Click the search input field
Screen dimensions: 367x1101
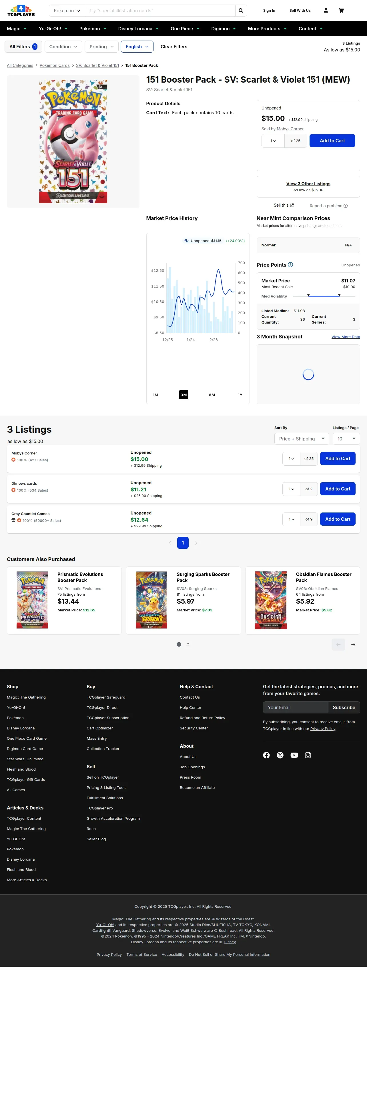(x=160, y=11)
